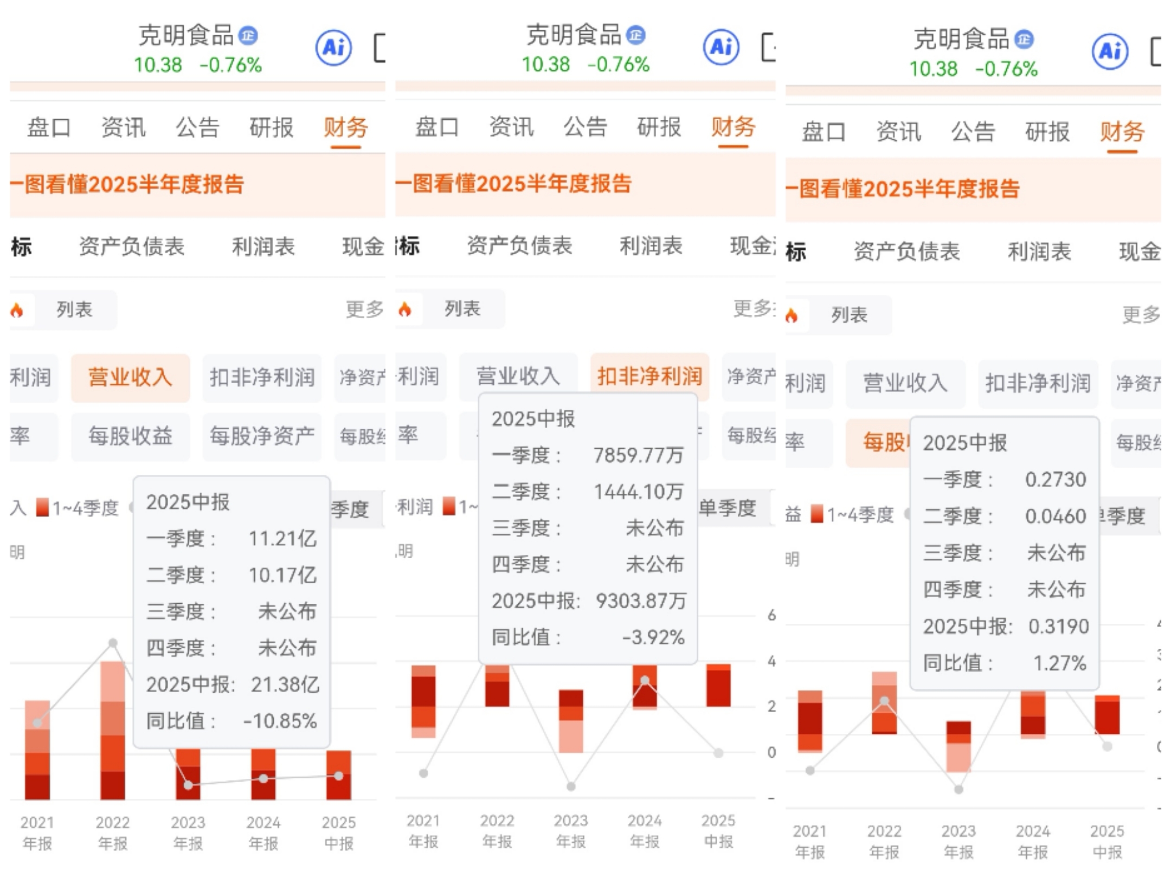Open 公告 tab in middle panel
Screen dimensions: 1171x878
[x=585, y=127]
